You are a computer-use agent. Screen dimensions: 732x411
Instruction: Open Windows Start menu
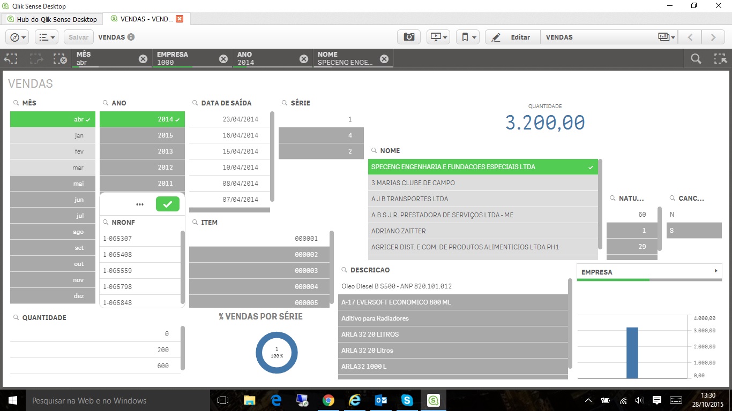pos(12,400)
